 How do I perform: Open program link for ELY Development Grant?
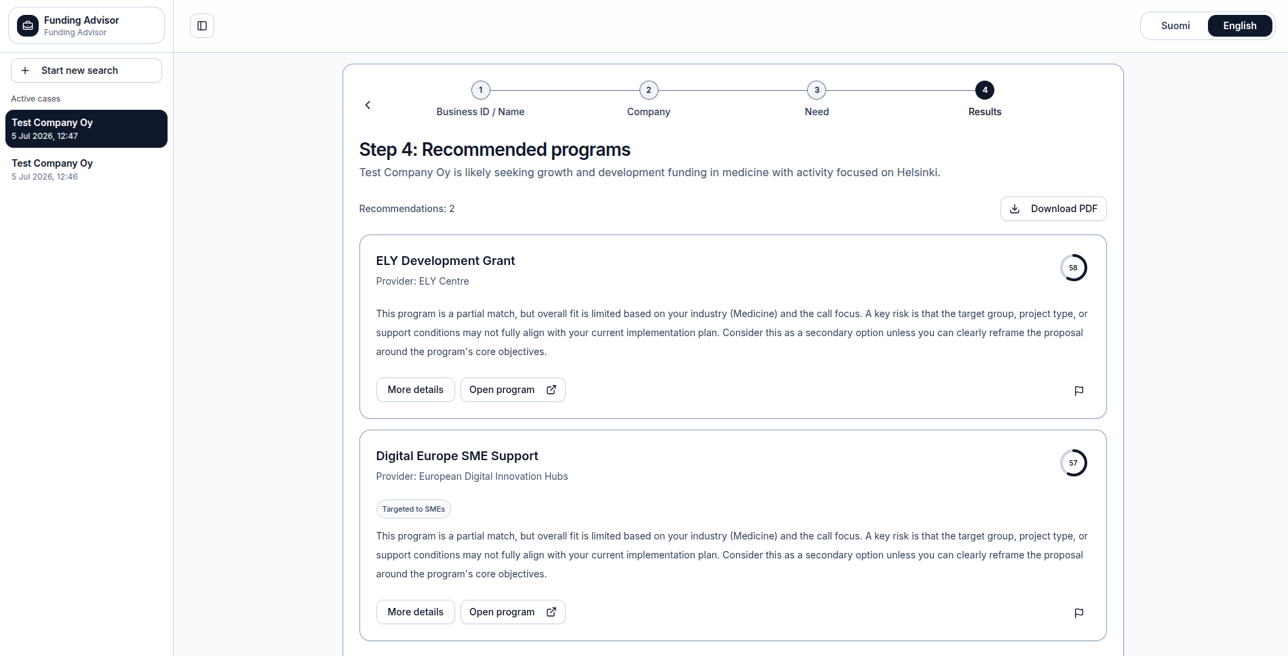513,390
